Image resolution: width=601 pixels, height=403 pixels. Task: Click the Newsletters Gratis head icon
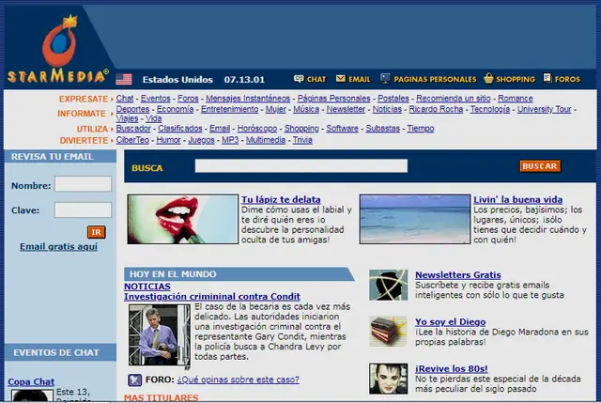(x=388, y=285)
